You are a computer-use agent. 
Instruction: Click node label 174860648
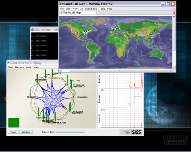78,85
